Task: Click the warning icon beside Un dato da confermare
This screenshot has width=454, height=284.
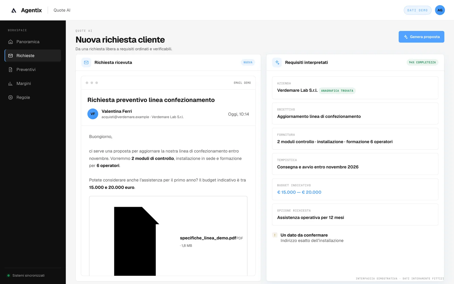Action: (x=275, y=235)
